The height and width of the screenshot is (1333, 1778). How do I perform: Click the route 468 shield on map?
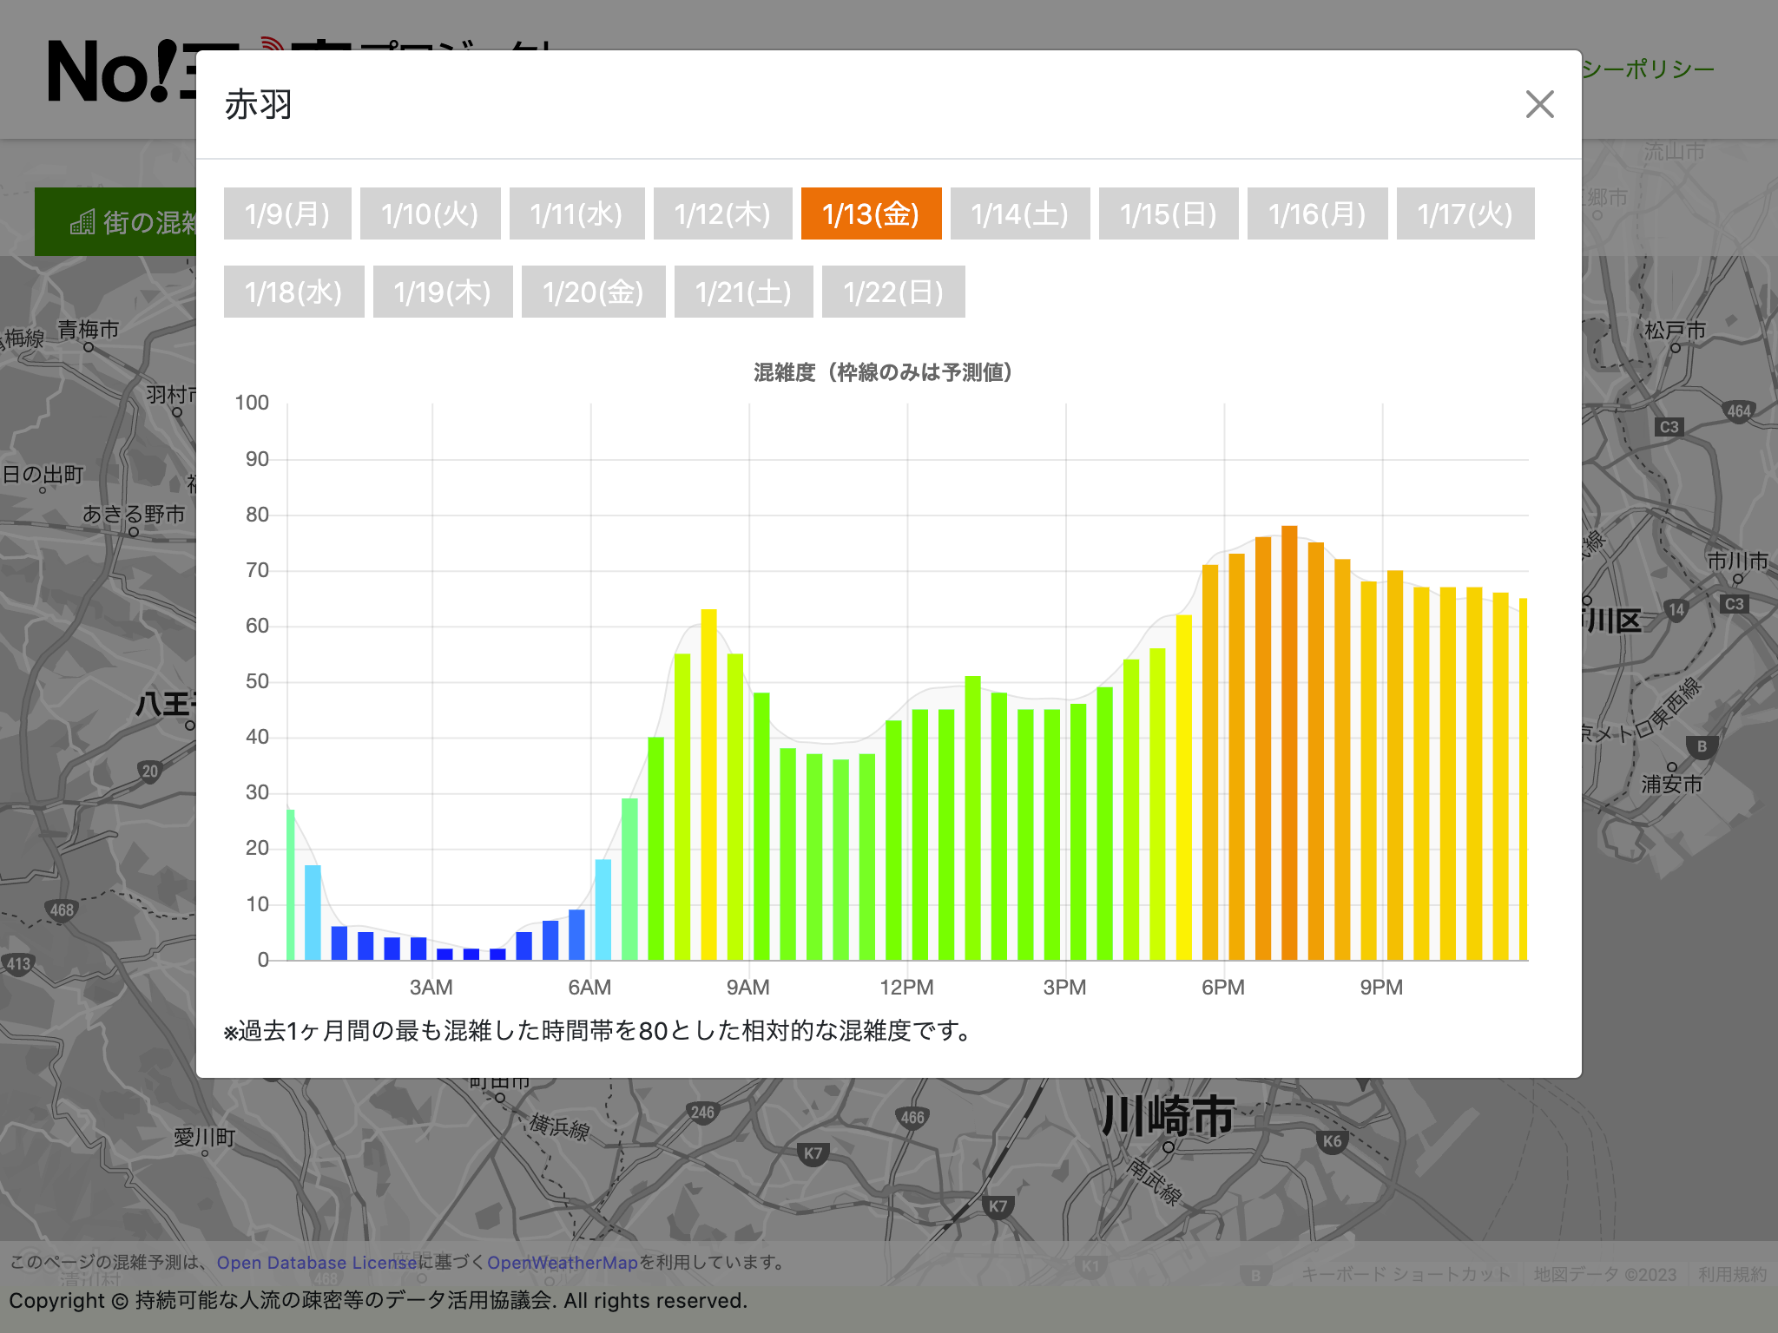(x=62, y=910)
